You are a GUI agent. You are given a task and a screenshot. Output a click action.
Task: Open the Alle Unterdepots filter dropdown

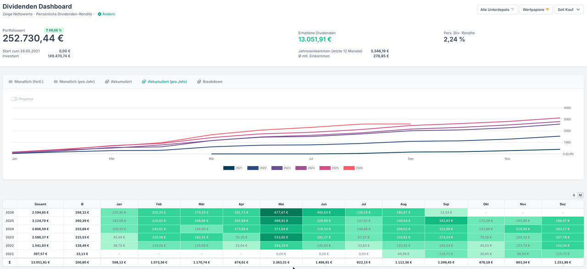(498, 10)
